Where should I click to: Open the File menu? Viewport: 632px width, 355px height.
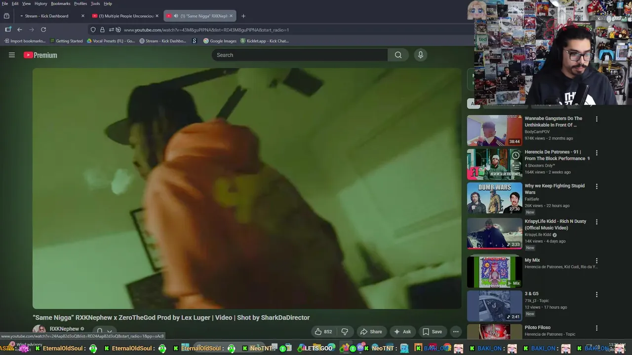5,3
